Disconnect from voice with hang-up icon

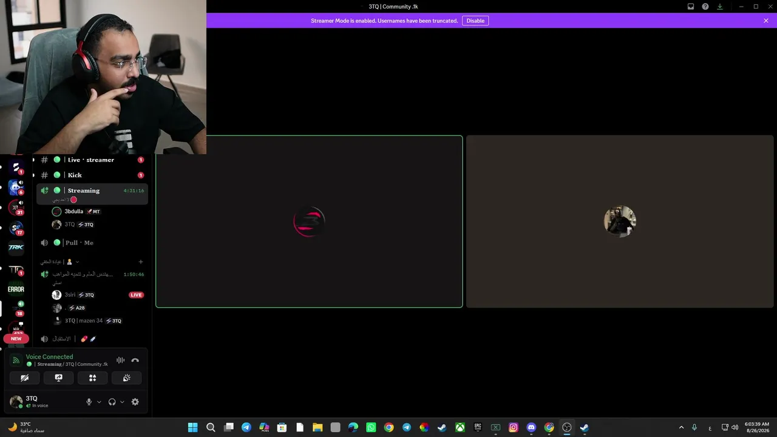[x=135, y=360]
